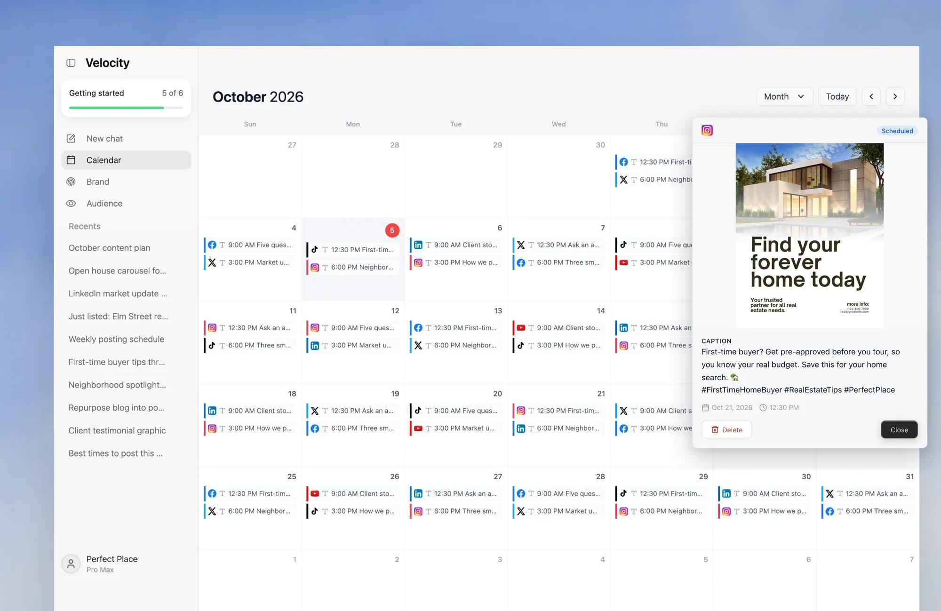
Task: Open Best times to post this chat
Action: pyautogui.click(x=115, y=453)
